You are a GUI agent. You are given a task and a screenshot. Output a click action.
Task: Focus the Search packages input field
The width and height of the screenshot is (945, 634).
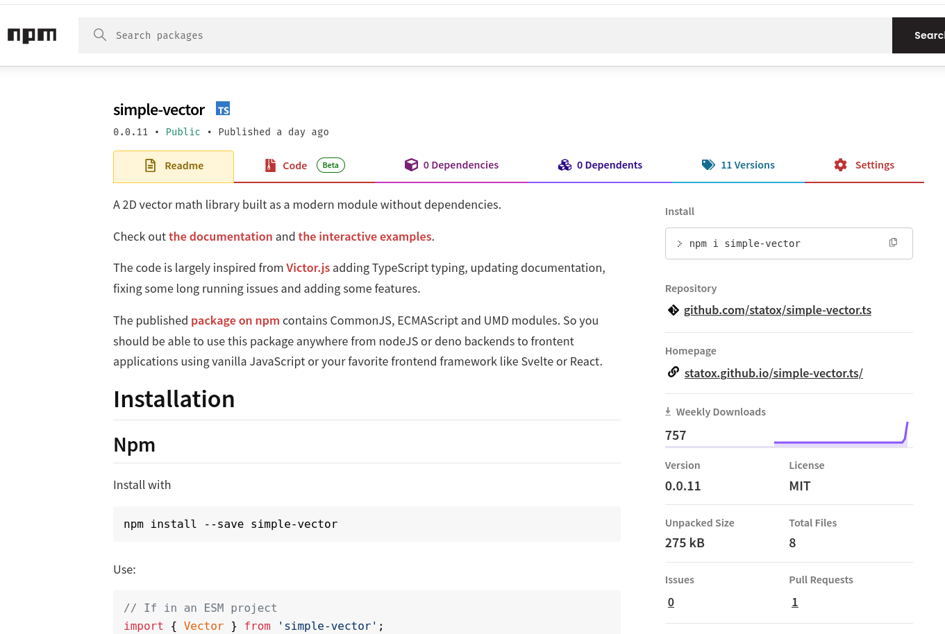point(485,35)
